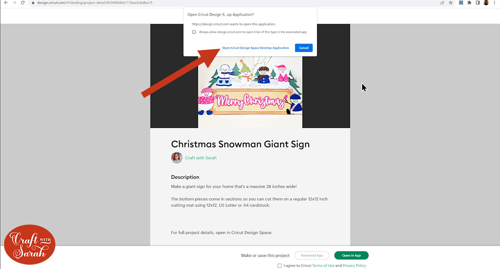Bookmark this page with the star icon
Screen dimensions: 500x269
pyautogui.click(x=450, y=2)
